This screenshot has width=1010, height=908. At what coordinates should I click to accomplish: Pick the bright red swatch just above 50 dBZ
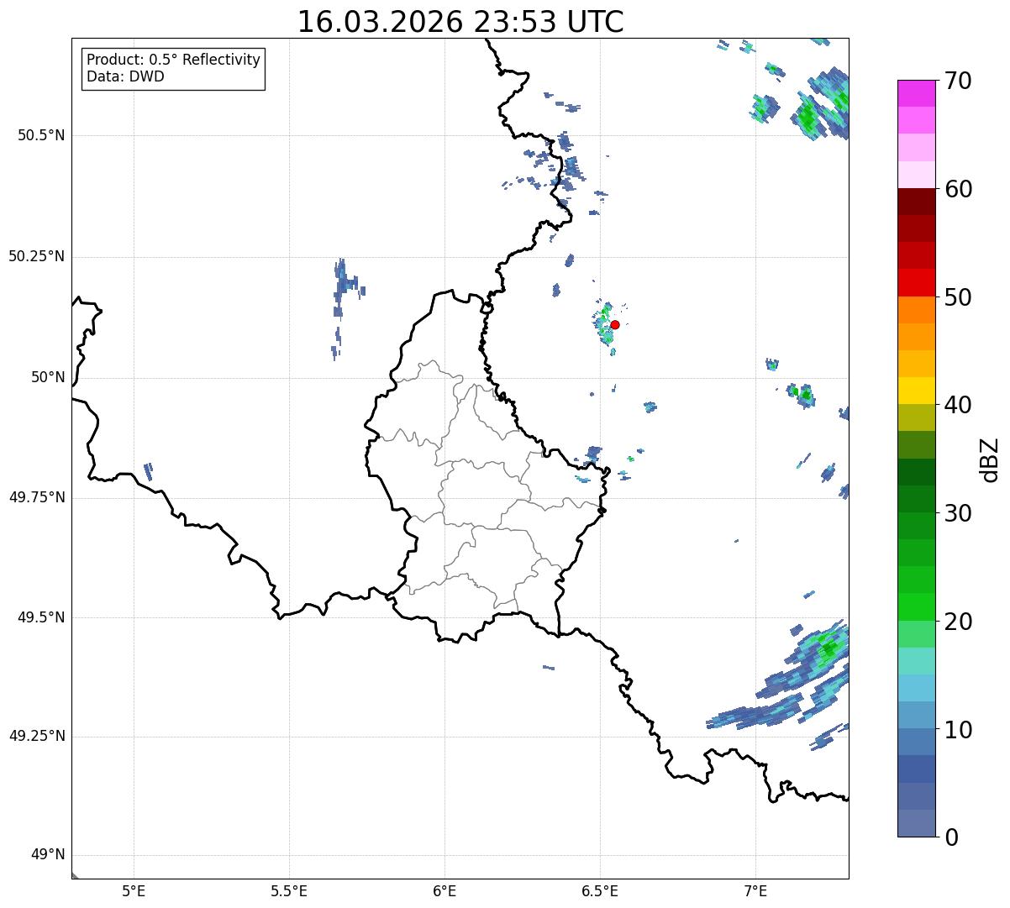tap(916, 283)
